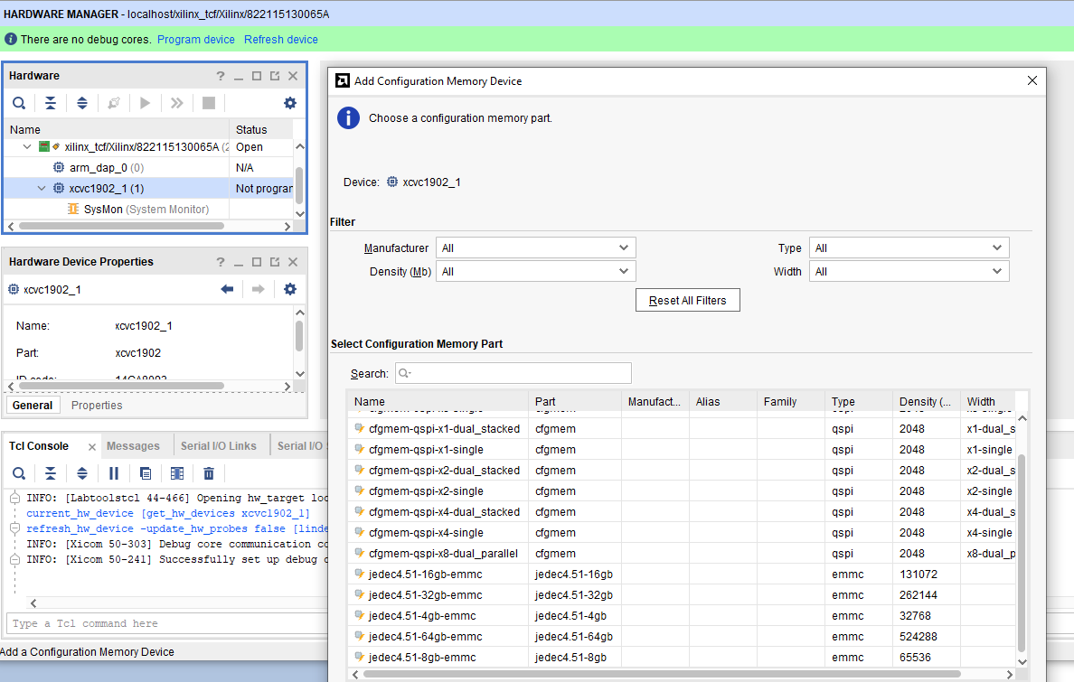This screenshot has width=1074, height=682.
Task: Open Hardware Device Properties settings gear
Action: (x=289, y=289)
